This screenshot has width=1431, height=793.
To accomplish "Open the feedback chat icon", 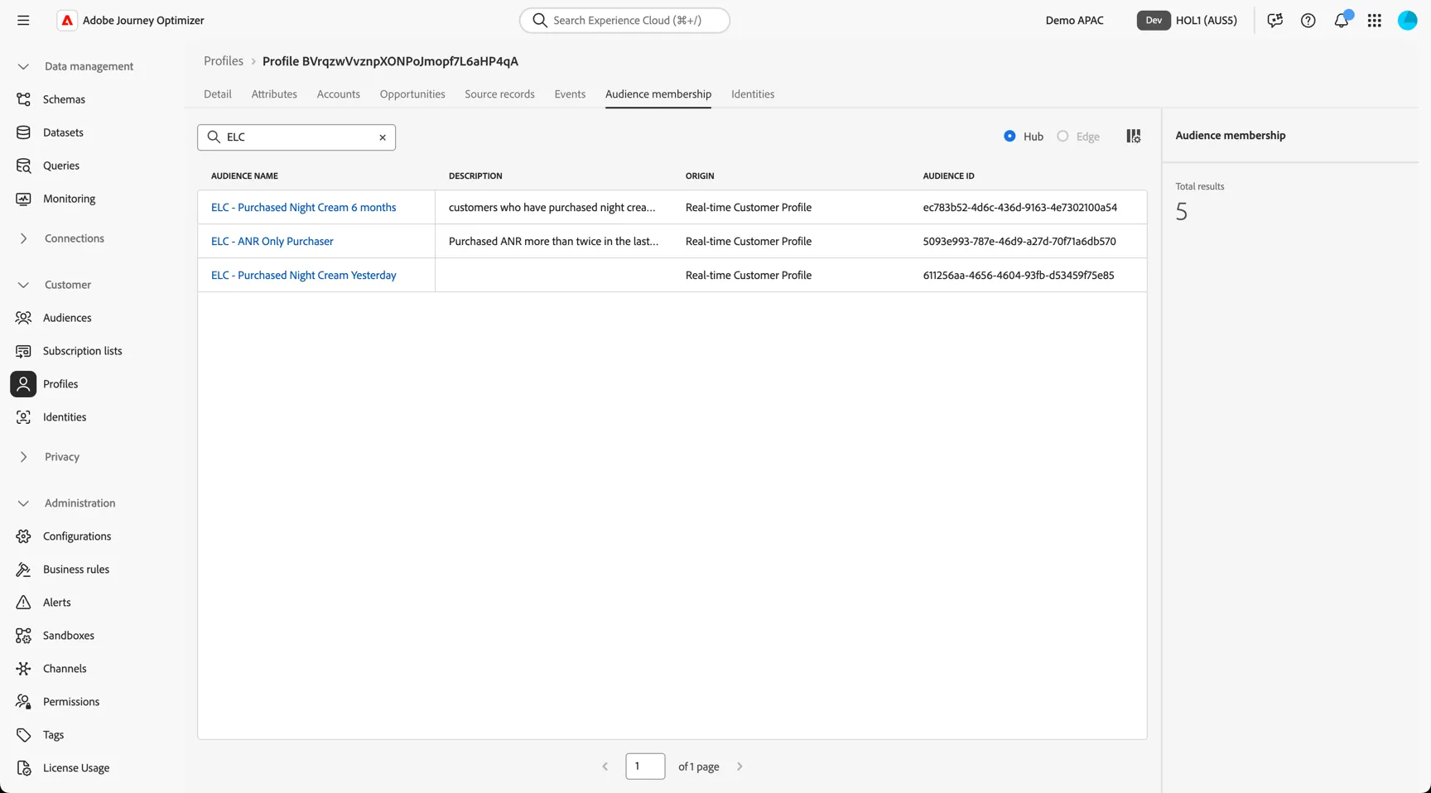I will coord(1274,20).
